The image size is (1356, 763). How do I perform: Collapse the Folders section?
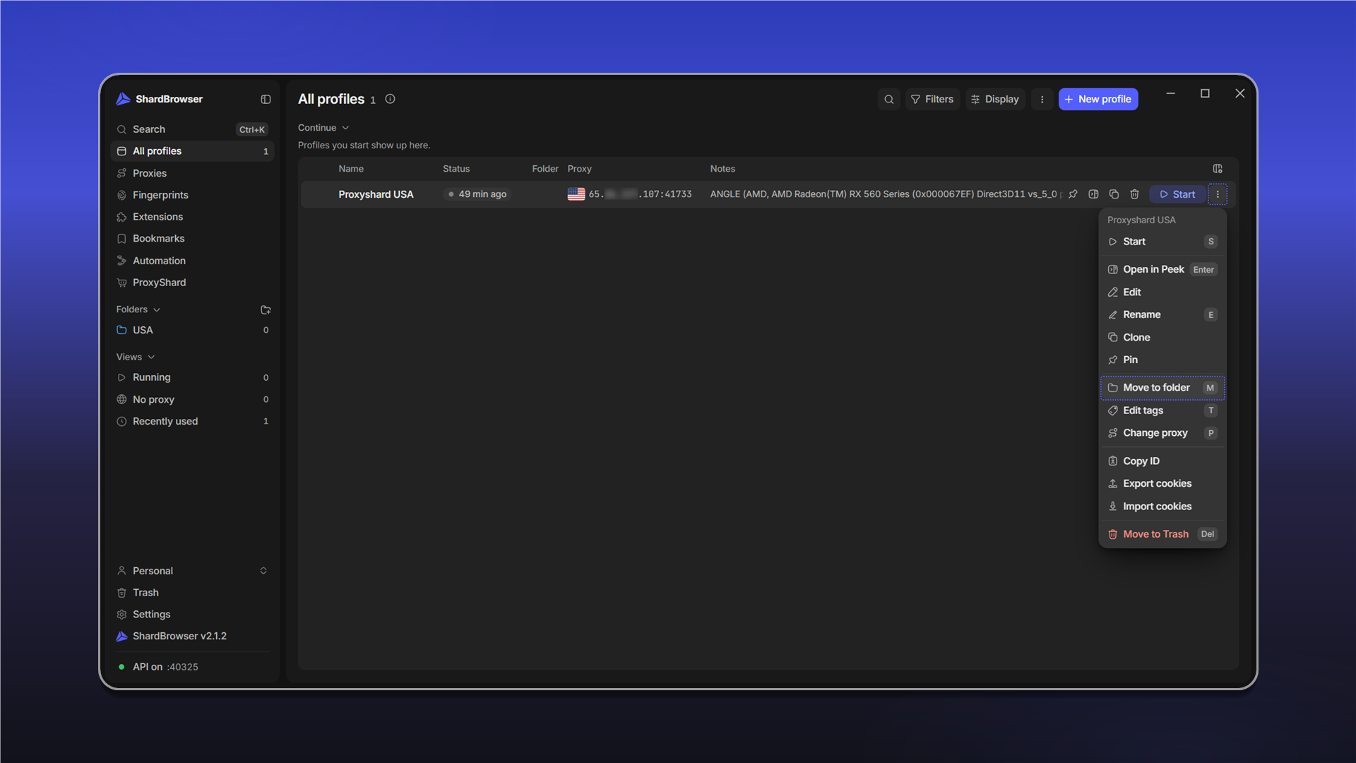[138, 309]
